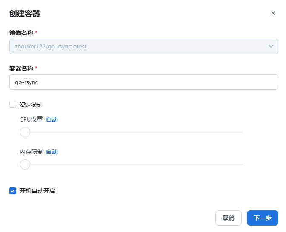Enable the 资源限制 checkbox
286x232 pixels.
click(x=13, y=104)
